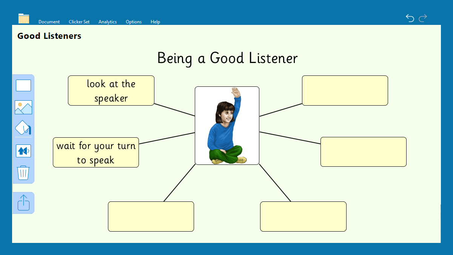
Task: Click the empty top-right yellow box
Action: (x=345, y=91)
